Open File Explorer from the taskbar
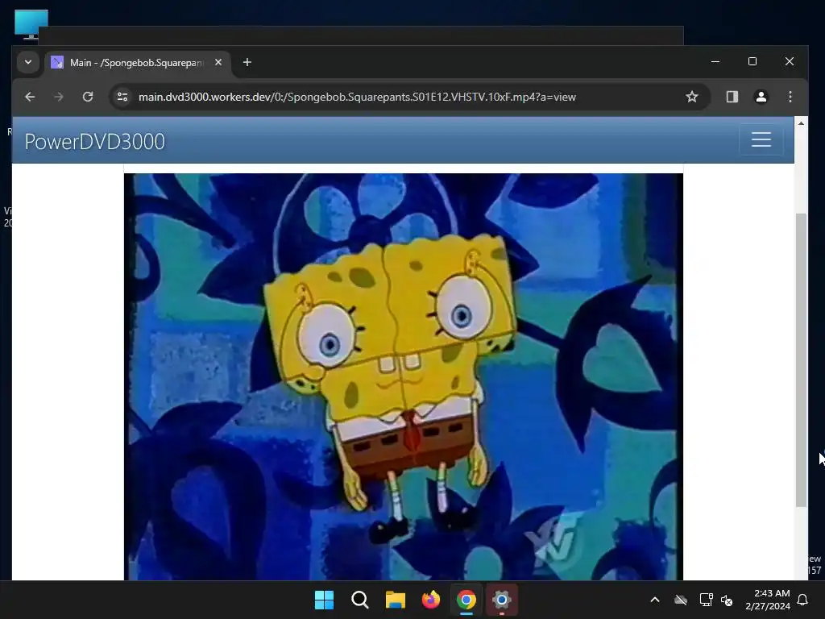The image size is (825, 619). pos(395,600)
